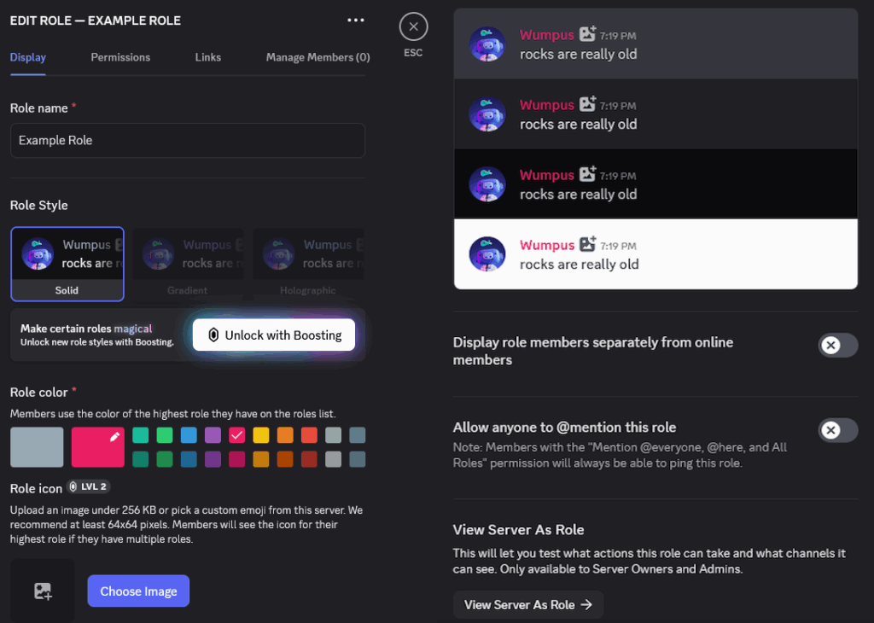Select the Solid role style option
Image resolution: width=874 pixels, height=623 pixels.
point(67,264)
